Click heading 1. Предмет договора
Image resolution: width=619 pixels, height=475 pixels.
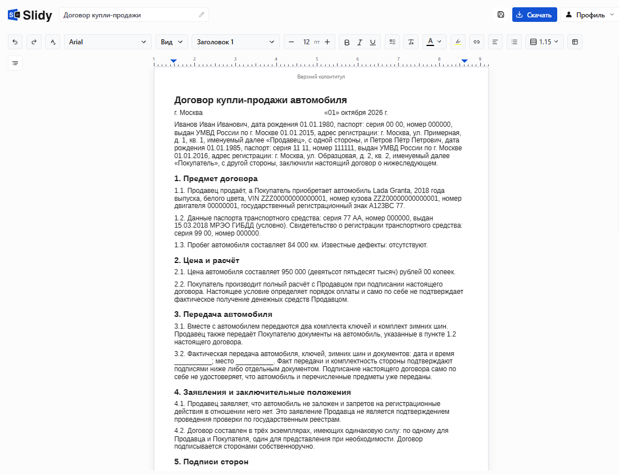pos(216,178)
